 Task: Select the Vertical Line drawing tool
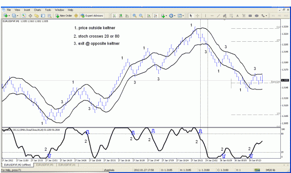205,16
